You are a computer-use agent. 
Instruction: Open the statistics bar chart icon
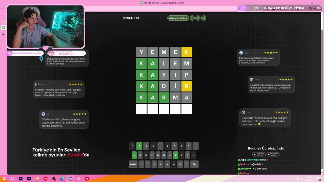coord(198,18)
